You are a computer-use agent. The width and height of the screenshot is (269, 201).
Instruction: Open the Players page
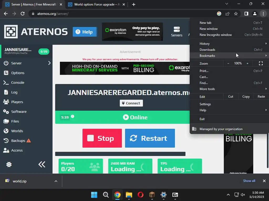(26, 102)
